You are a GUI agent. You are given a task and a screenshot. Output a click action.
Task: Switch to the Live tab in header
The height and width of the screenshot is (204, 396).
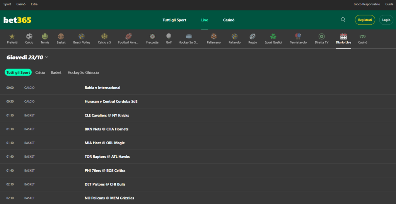pyautogui.click(x=205, y=20)
